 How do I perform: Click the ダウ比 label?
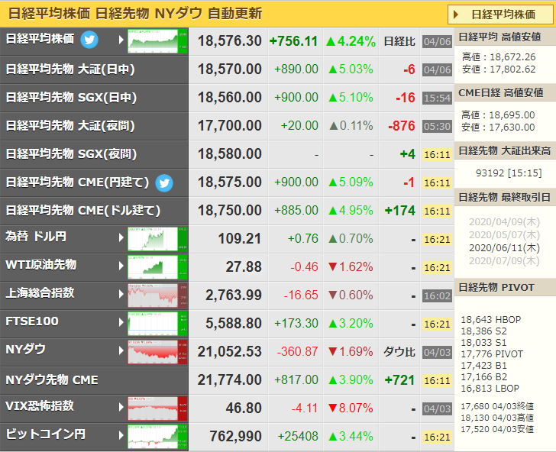coord(399,352)
